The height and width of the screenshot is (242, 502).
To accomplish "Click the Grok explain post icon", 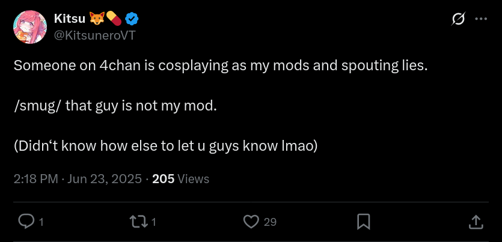I will click(x=458, y=20).
